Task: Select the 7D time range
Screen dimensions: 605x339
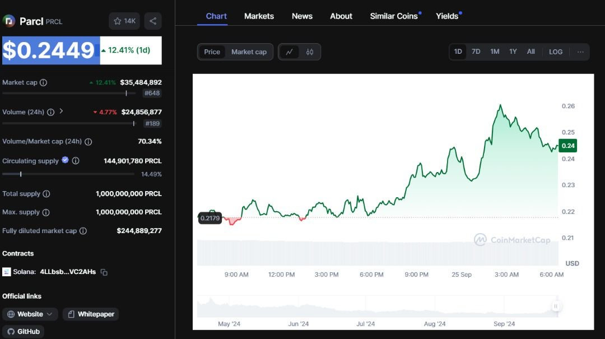Action: pos(476,52)
